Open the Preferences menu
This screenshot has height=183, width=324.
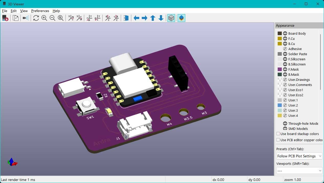pyautogui.click(x=40, y=11)
